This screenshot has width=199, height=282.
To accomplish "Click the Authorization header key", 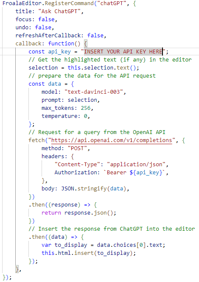I will [76, 173].
